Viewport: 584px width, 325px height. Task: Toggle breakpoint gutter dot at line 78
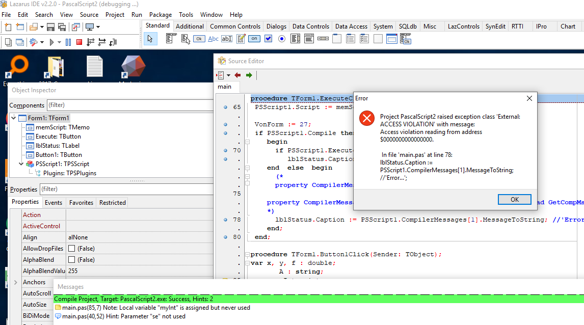(225, 220)
